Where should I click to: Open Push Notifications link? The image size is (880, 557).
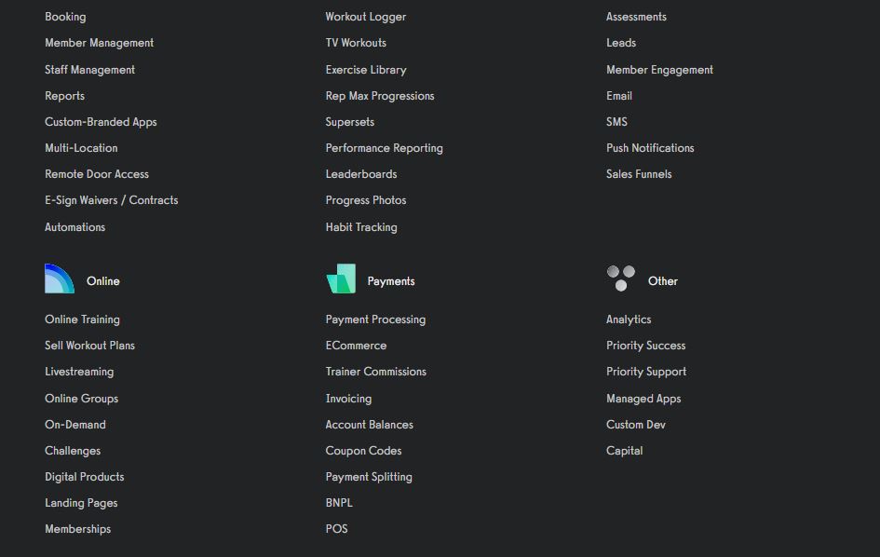pyautogui.click(x=650, y=148)
